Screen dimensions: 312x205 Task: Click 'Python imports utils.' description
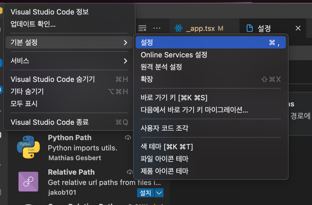click(83, 148)
